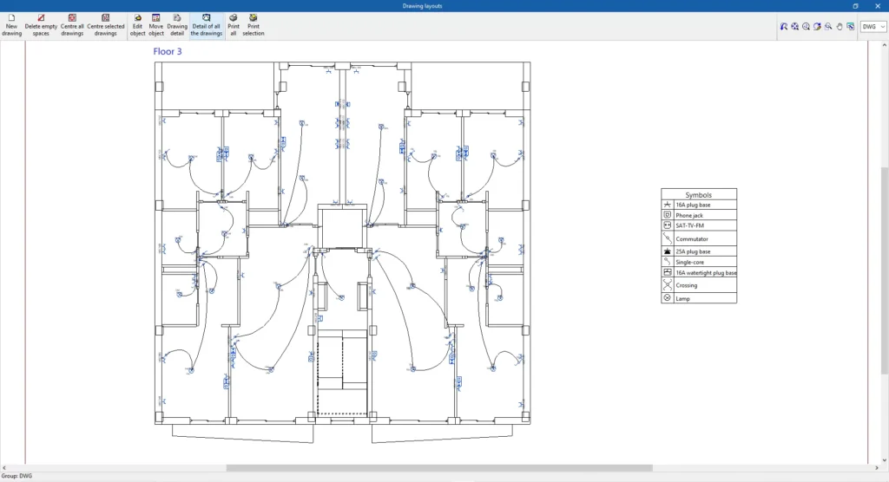Create a new drawing

click(11, 25)
